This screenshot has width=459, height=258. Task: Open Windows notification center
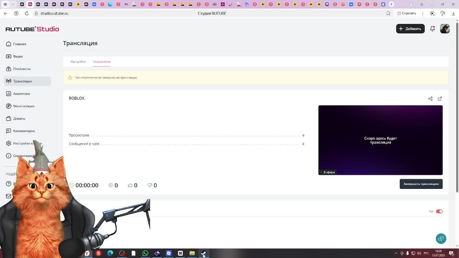pos(451,253)
